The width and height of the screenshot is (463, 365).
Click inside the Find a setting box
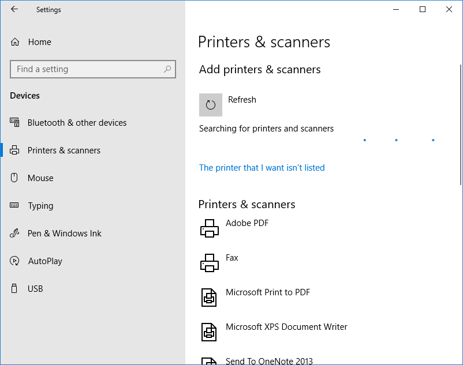[87, 69]
